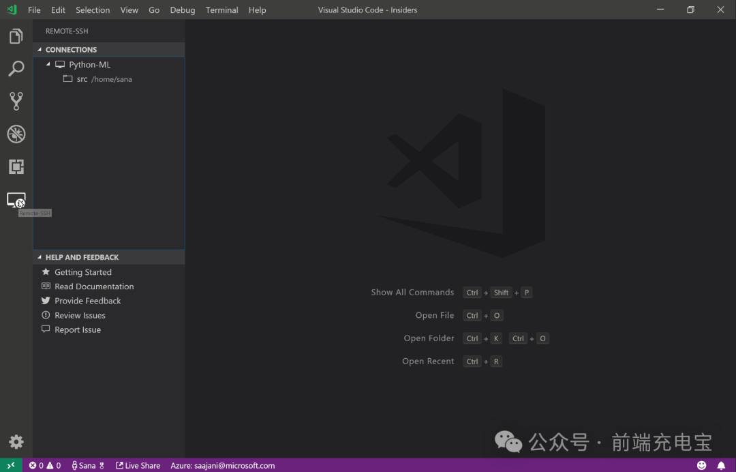Click the Sana user status bar entry

pyautogui.click(x=87, y=465)
